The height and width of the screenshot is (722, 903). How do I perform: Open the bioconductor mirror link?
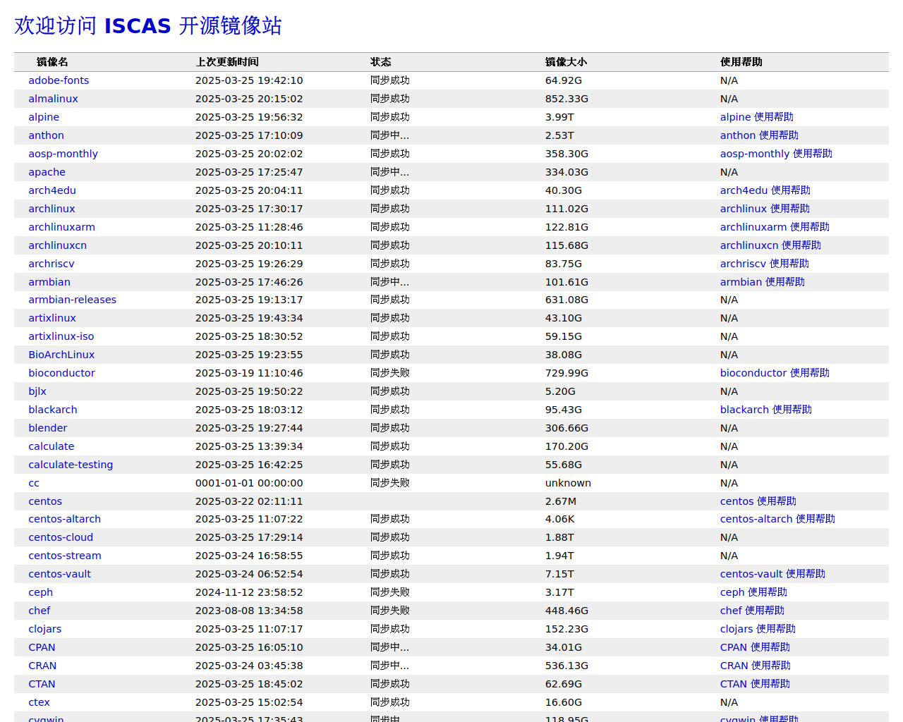(x=61, y=373)
